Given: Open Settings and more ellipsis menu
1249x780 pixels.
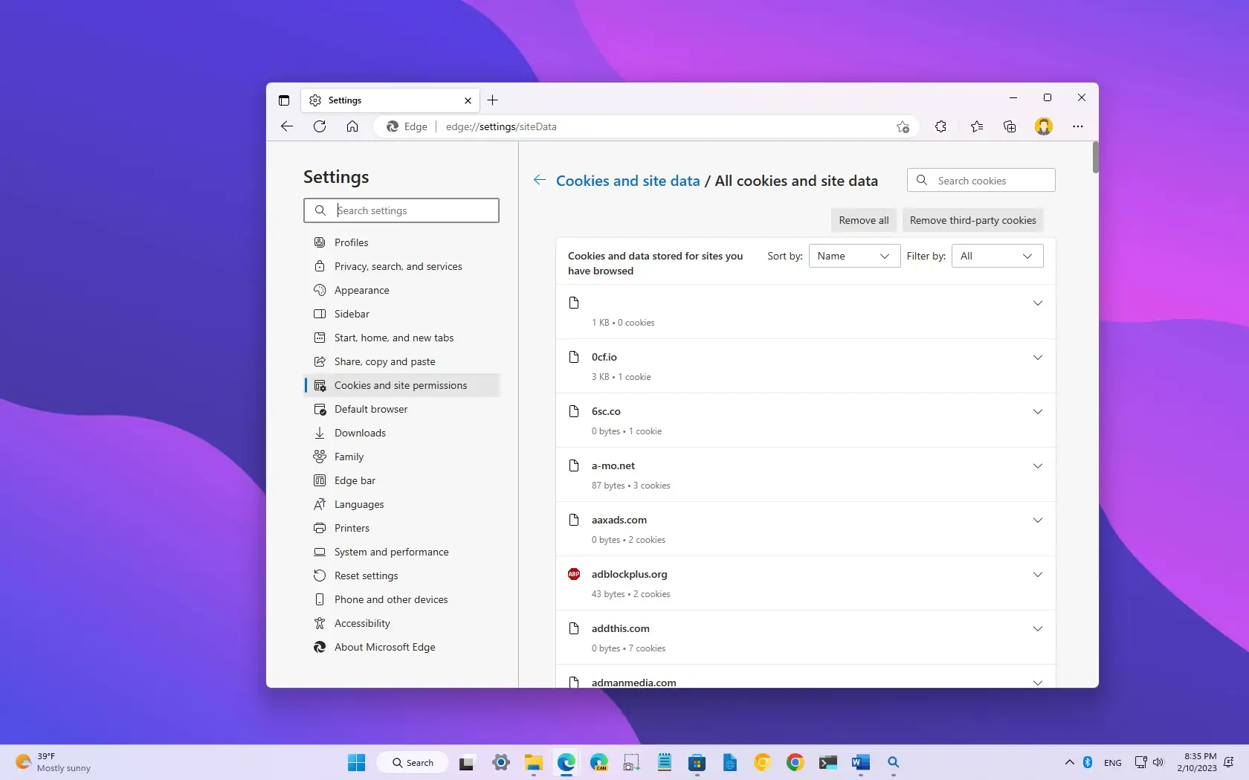Looking at the screenshot, I should [x=1078, y=126].
